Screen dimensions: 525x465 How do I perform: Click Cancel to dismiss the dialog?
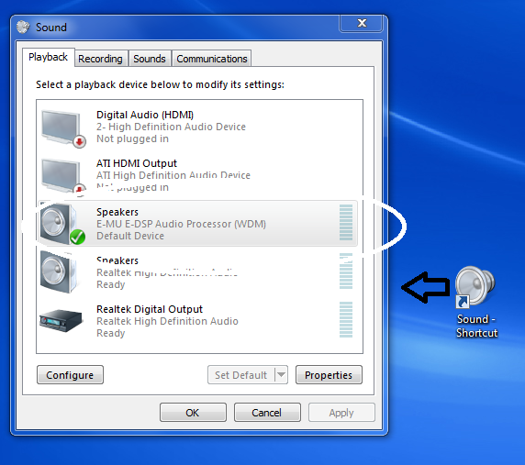point(267,413)
